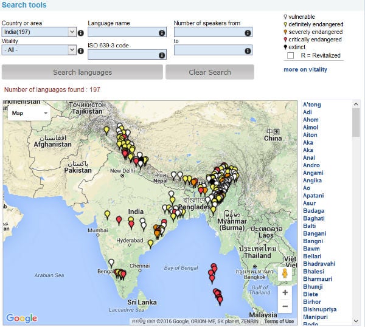Select Bhalesi in the language list
365x327 pixels.
313,272
